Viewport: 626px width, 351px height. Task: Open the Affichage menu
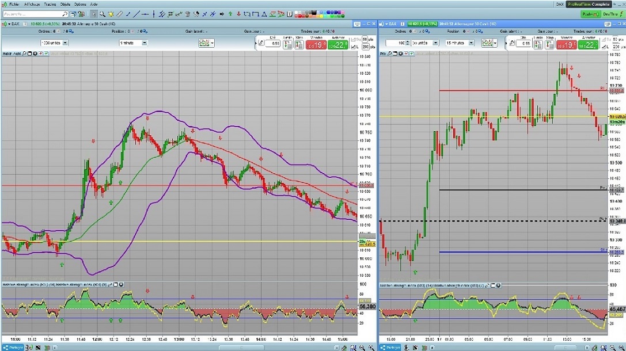tap(32, 4)
